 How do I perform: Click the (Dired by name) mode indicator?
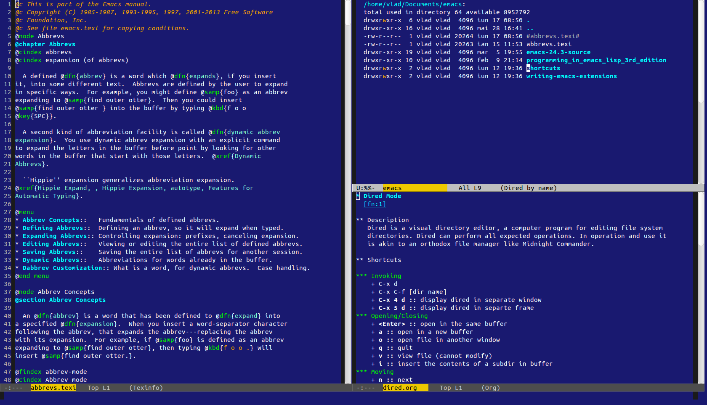[529, 188]
